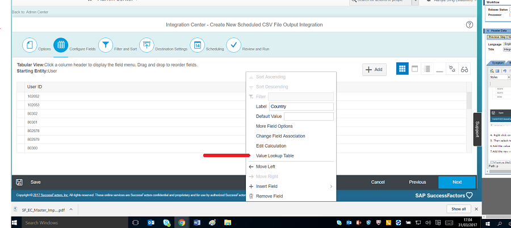Open the Options wizard step icon
This screenshot has width=511, height=228.
[x=30, y=45]
